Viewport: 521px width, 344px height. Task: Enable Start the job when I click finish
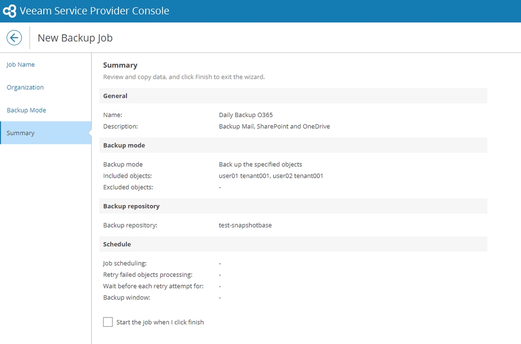click(108, 322)
